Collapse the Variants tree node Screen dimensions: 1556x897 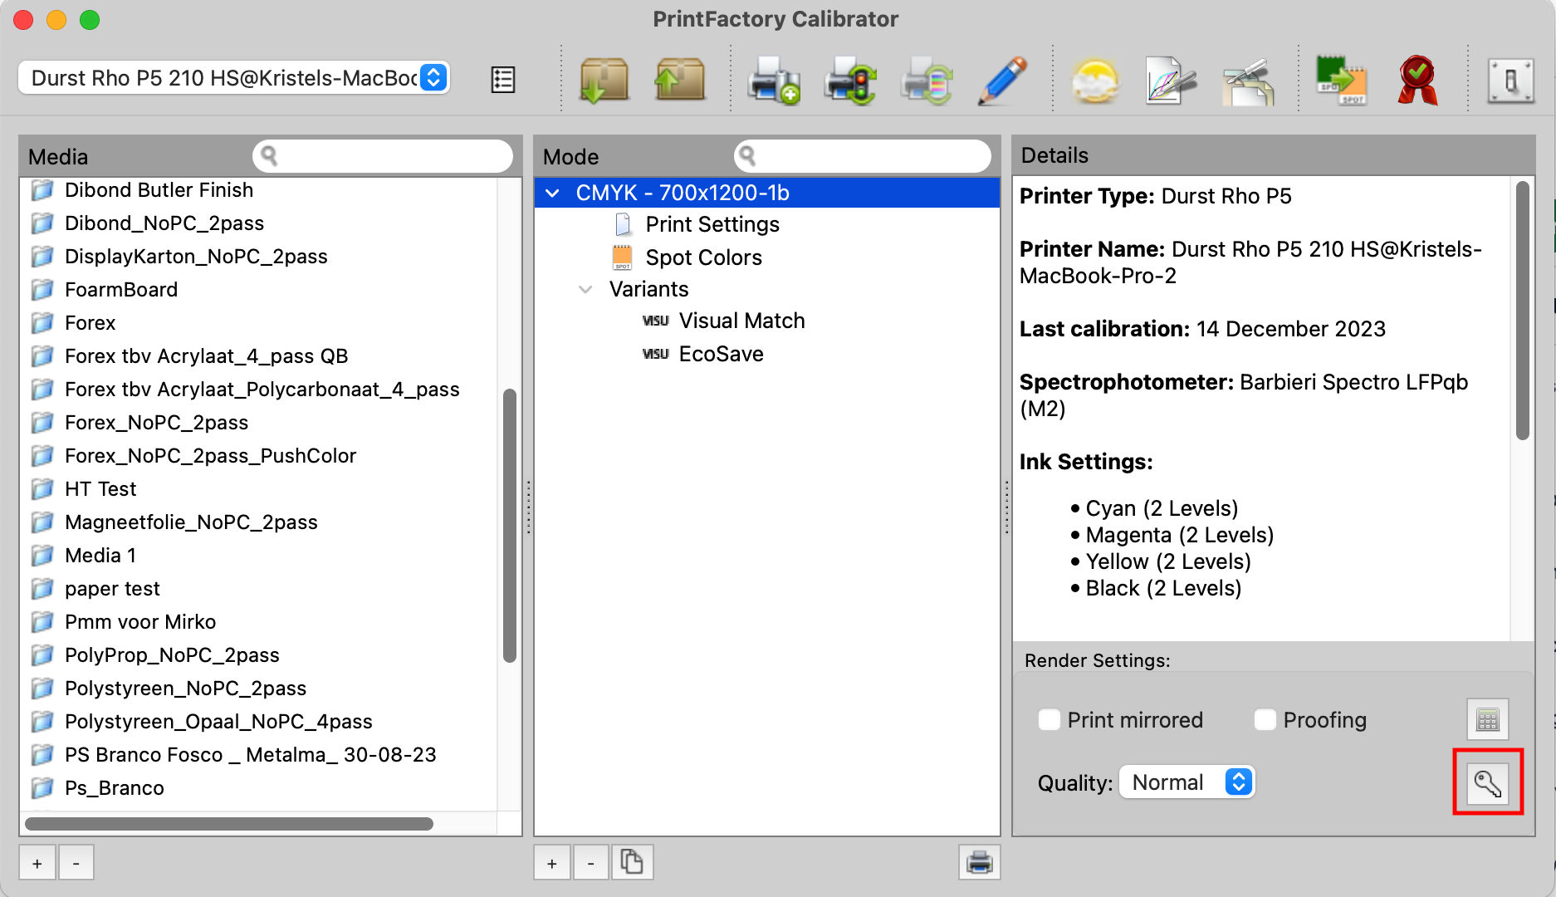585,289
